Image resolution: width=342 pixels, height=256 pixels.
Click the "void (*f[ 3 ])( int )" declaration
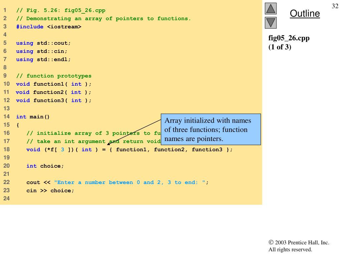tap(62, 150)
